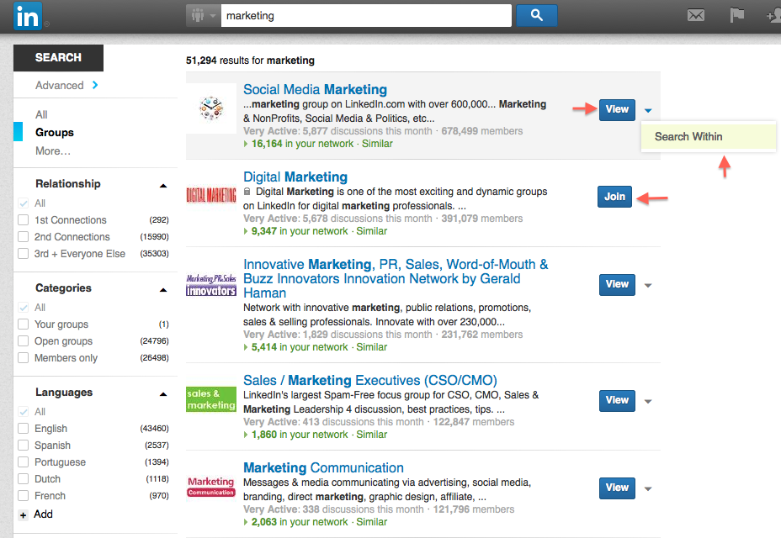Open dropdown arrow beside Marketing Communication View
781x538 pixels.
point(647,488)
